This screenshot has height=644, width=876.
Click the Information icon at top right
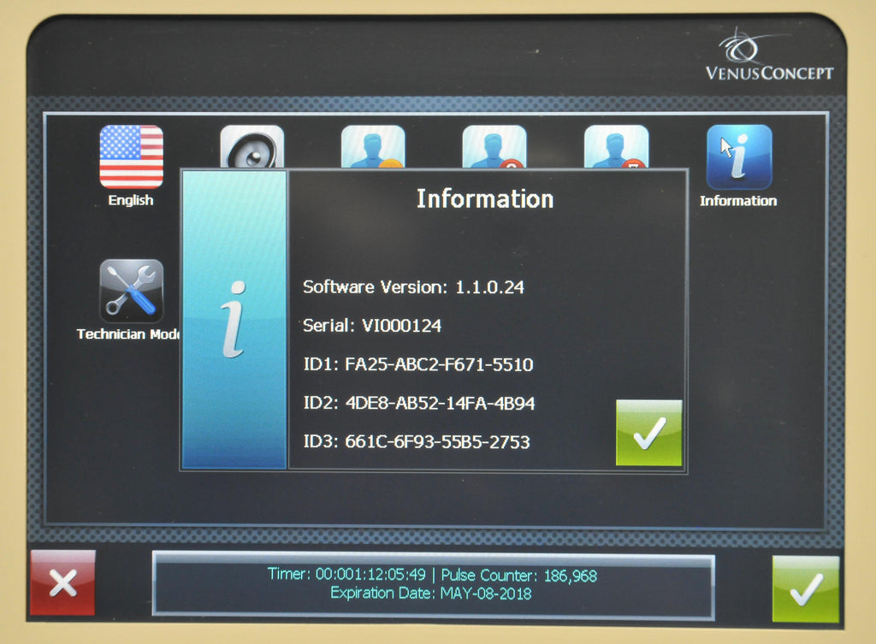739,157
